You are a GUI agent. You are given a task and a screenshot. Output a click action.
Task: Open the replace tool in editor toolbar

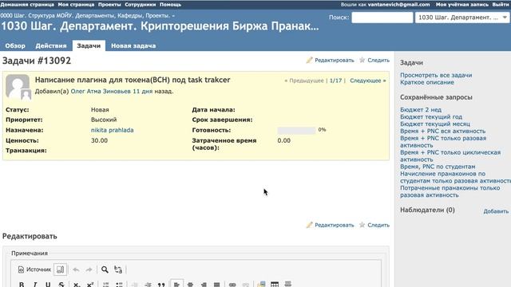point(118,269)
